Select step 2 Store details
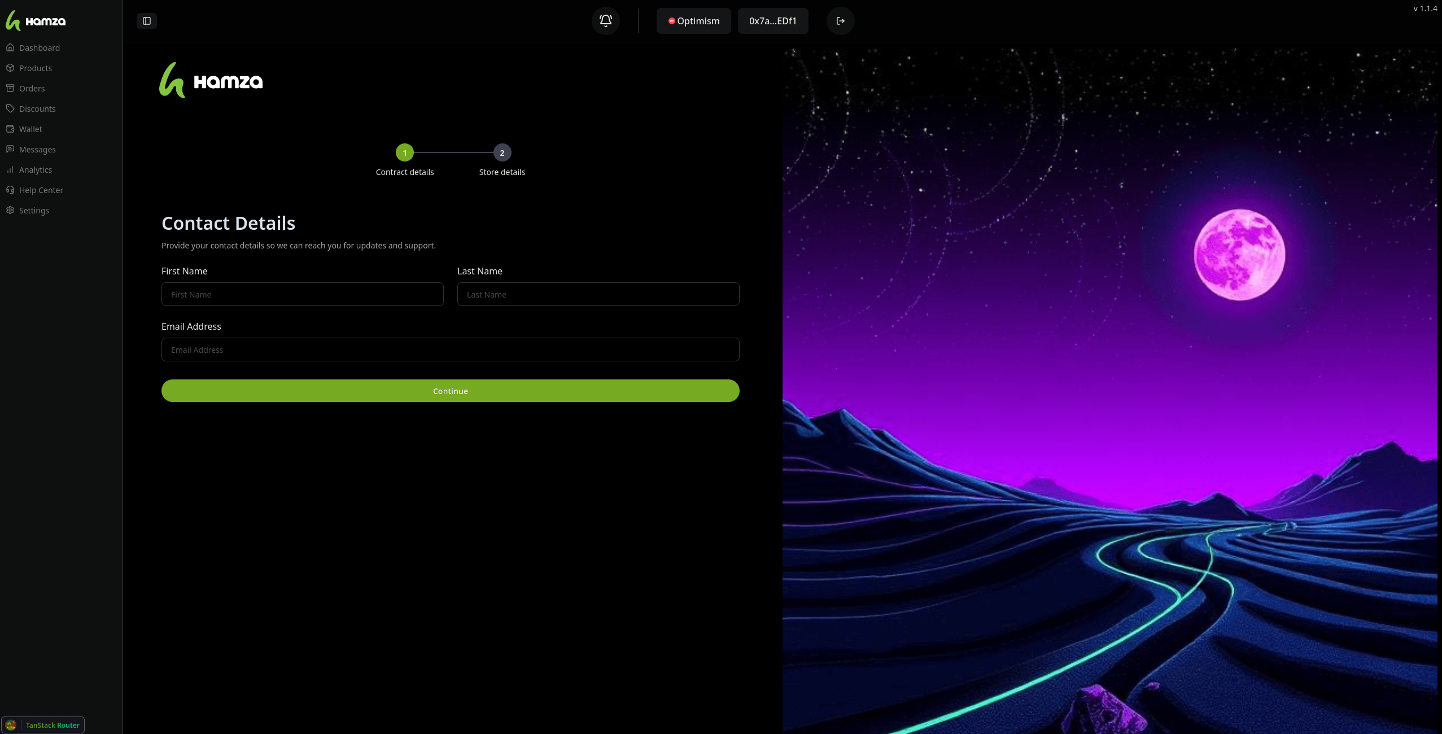 (502, 153)
